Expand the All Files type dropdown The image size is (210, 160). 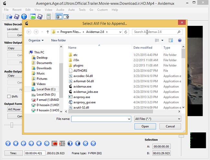(x=157, y=119)
